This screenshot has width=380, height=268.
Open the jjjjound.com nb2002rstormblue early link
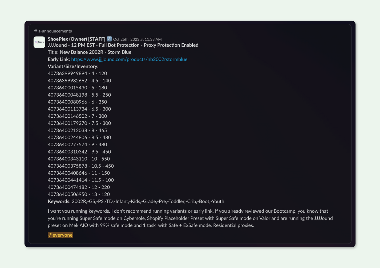coord(129,59)
